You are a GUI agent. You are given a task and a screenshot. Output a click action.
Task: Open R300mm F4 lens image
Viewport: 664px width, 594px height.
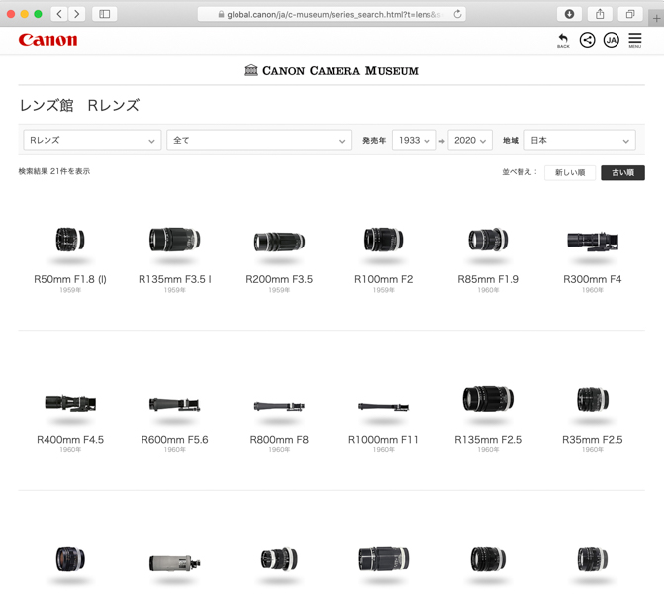tap(593, 242)
